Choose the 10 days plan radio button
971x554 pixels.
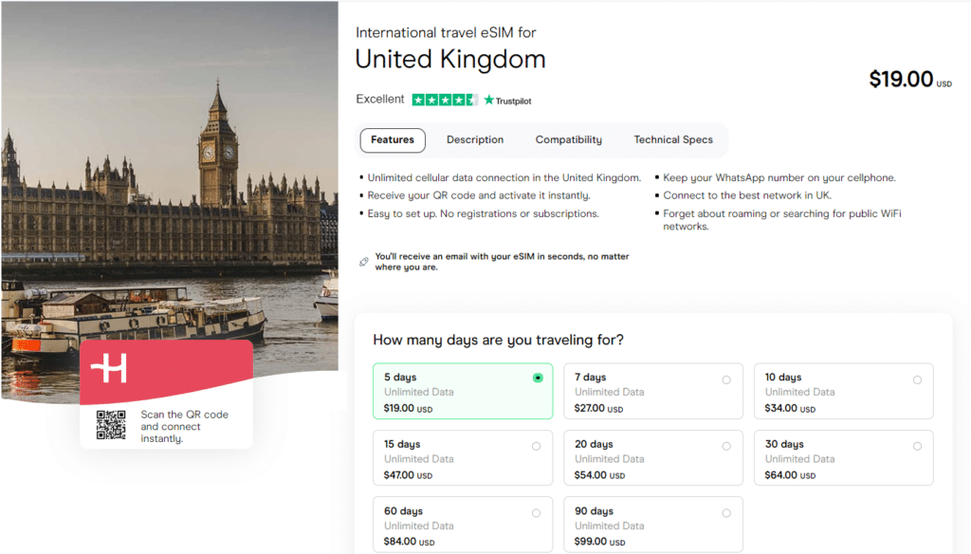tap(917, 379)
